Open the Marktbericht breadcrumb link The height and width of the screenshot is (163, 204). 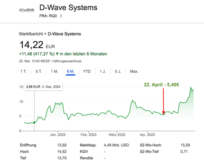click(x=31, y=34)
